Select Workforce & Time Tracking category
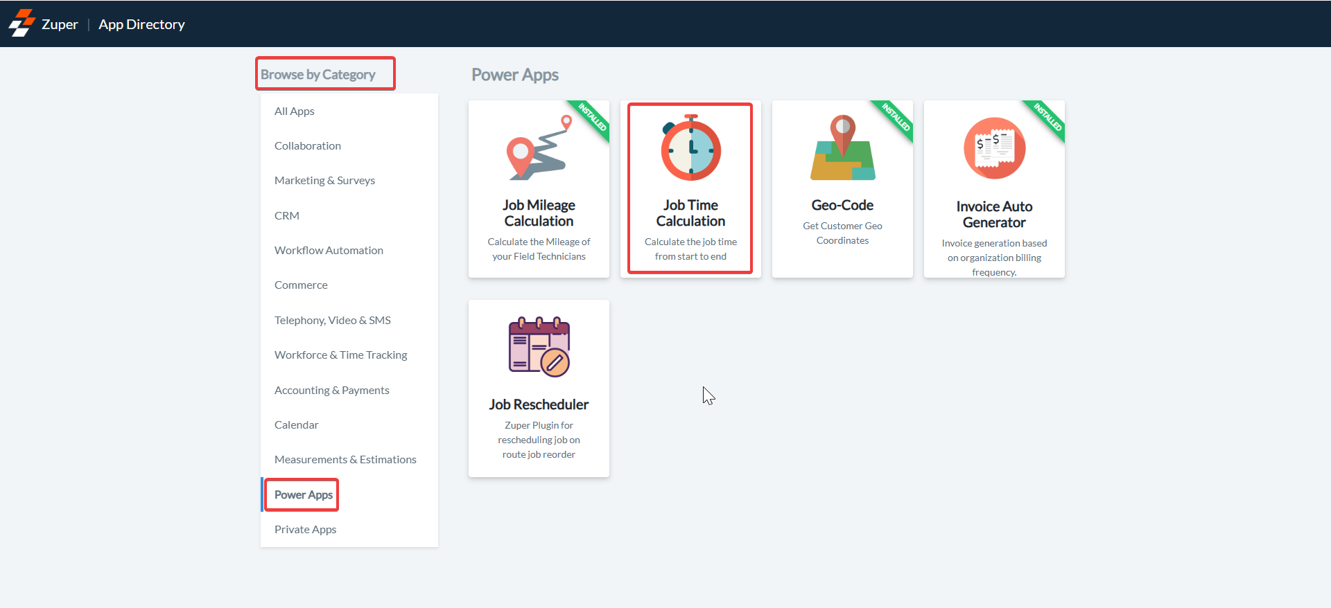This screenshot has height=608, width=1331. (349, 355)
